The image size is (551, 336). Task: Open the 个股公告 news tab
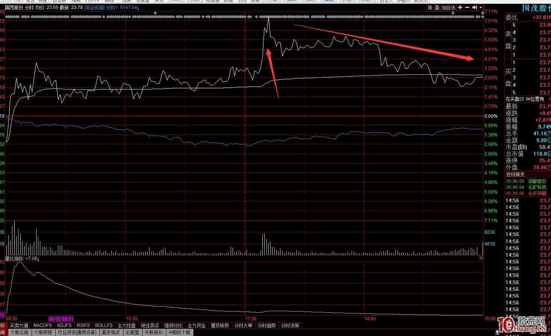coord(19,332)
